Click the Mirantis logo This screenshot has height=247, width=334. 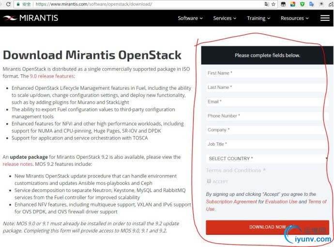(30, 18)
